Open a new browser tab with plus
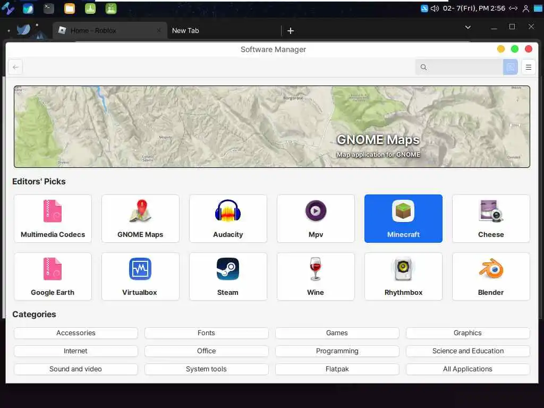The image size is (544, 408). tap(291, 31)
